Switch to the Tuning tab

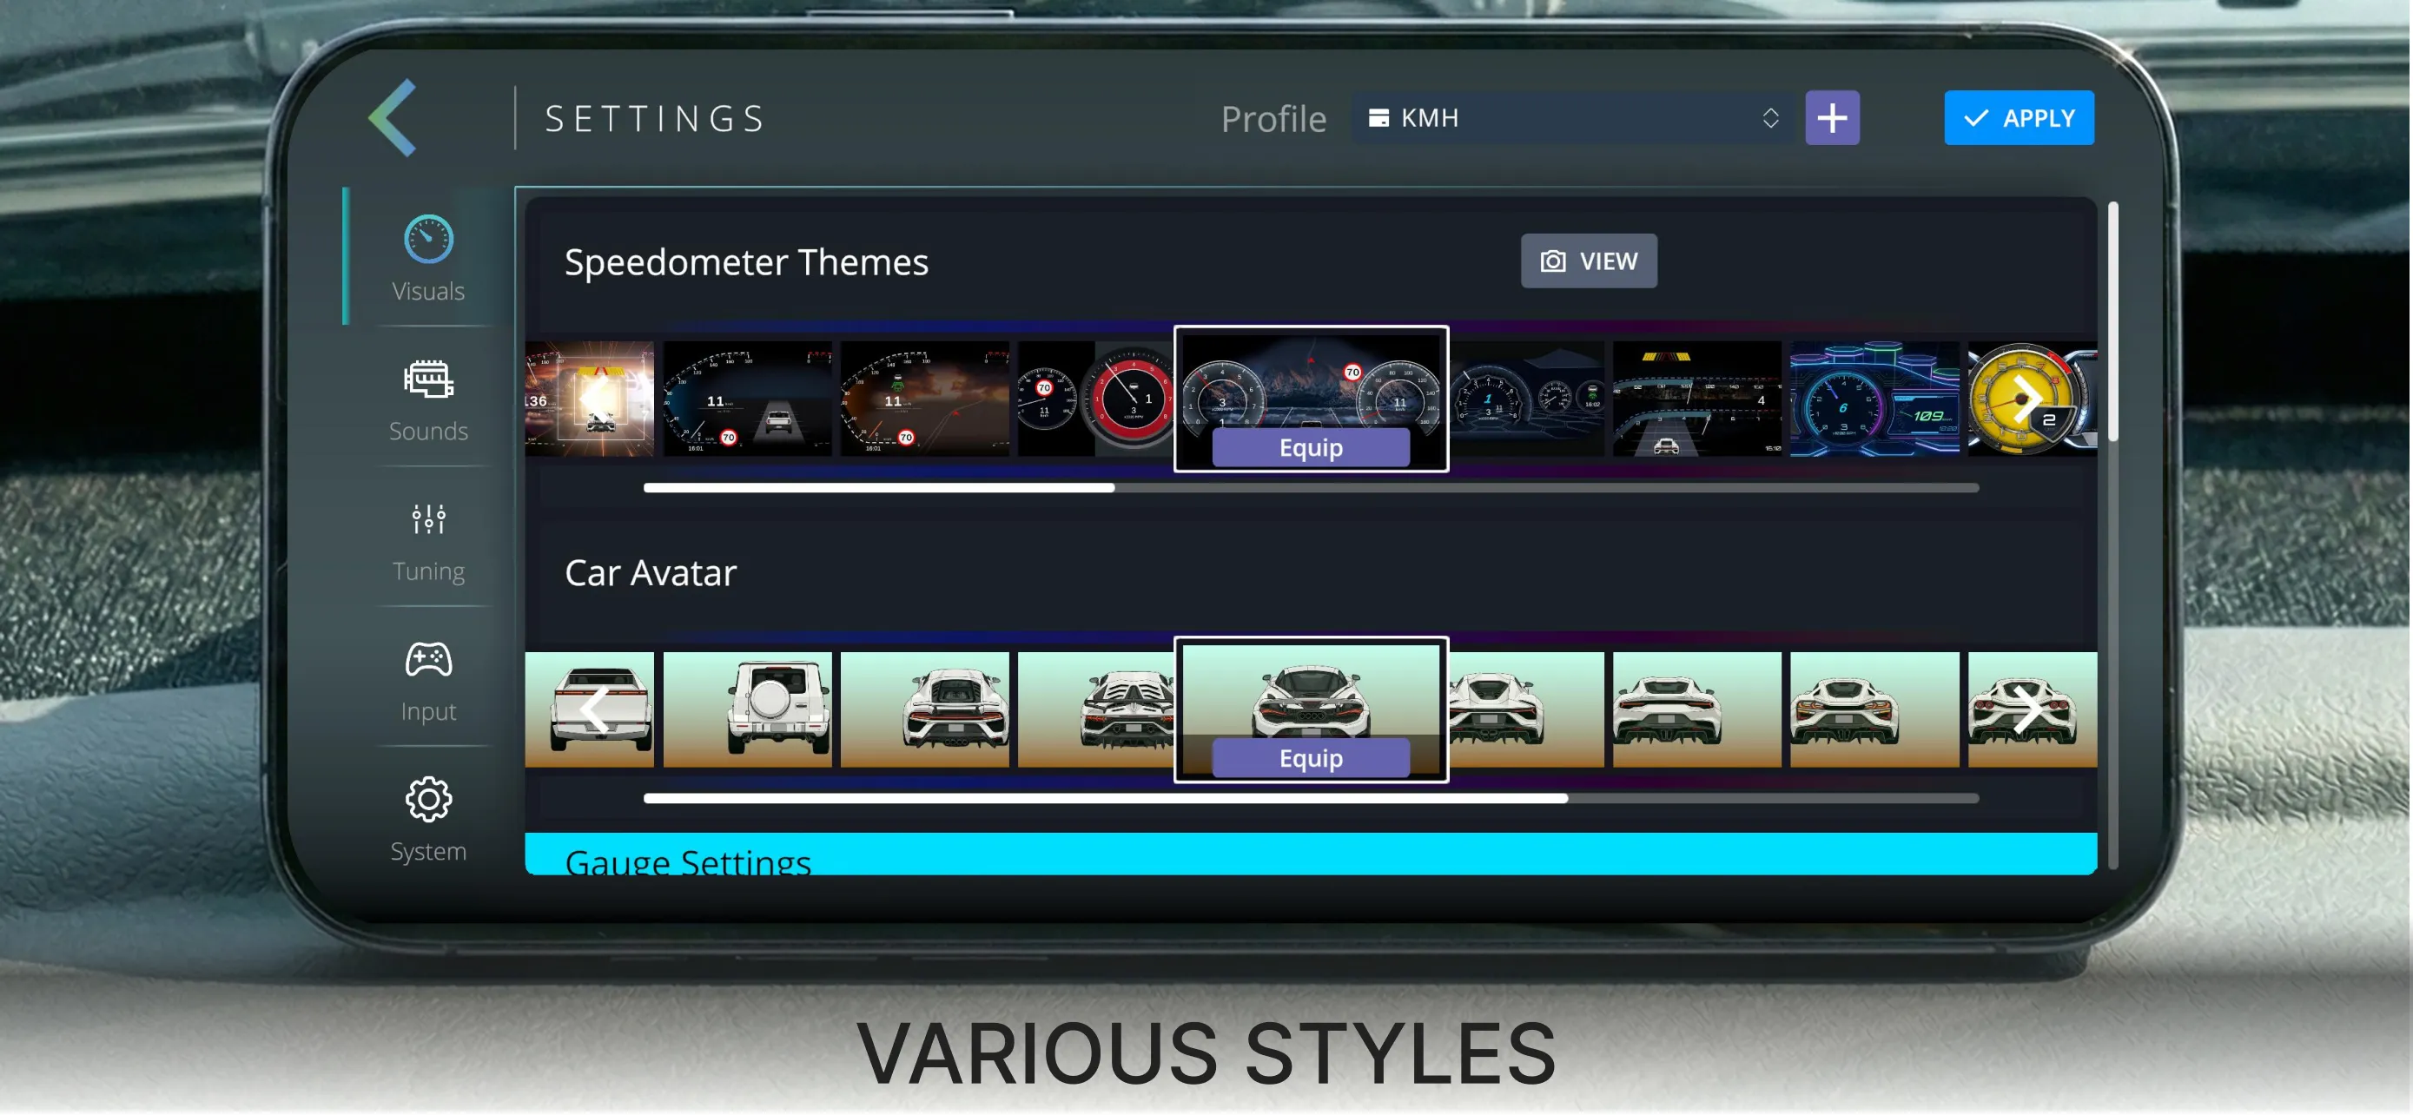point(427,538)
